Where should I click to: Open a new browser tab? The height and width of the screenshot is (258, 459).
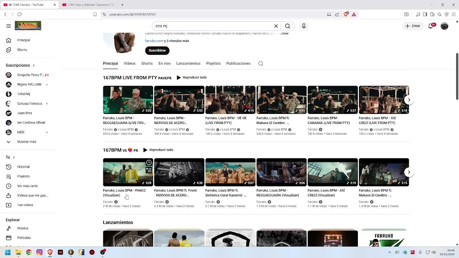point(122,5)
